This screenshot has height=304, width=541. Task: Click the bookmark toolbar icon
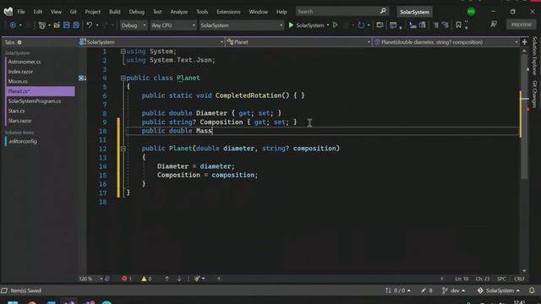click(458, 24)
